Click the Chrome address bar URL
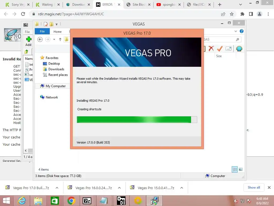Viewport: 274px width, 206px height. click(x=71, y=14)
